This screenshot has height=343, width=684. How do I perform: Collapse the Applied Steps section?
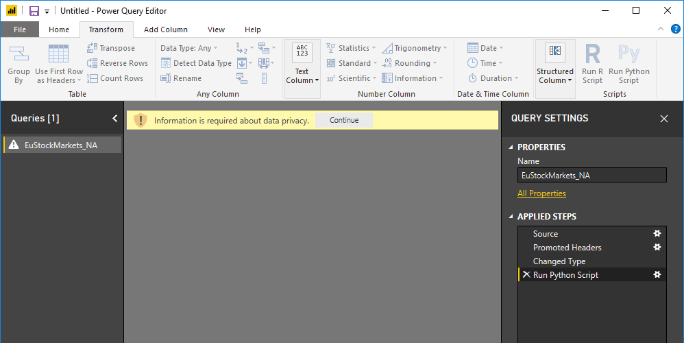pos(511,217)
